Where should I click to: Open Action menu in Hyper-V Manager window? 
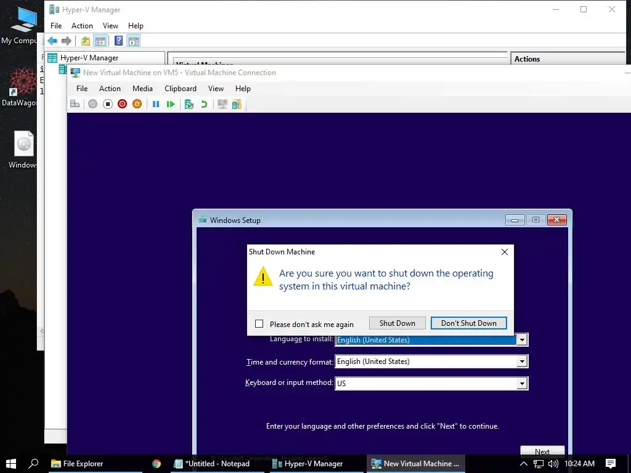coord(82,26)
